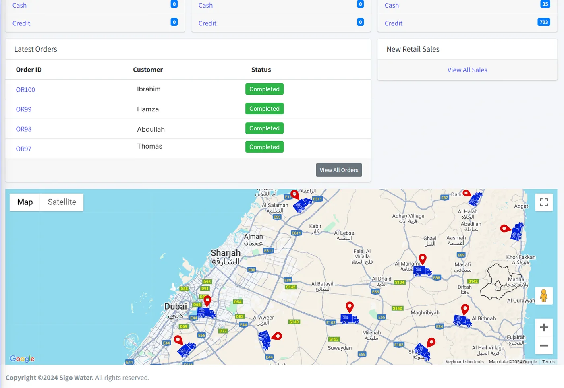The image size is (564, 388).
Task: Click the truck icon near Dubai E44
Action: [206, 313]
